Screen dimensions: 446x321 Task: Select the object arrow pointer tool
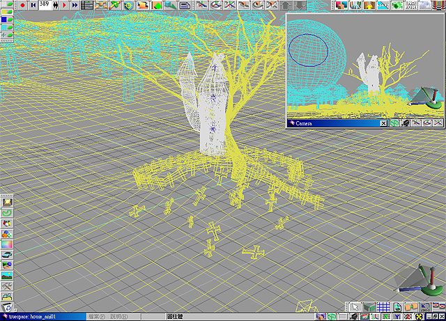[x=355, y=306]
